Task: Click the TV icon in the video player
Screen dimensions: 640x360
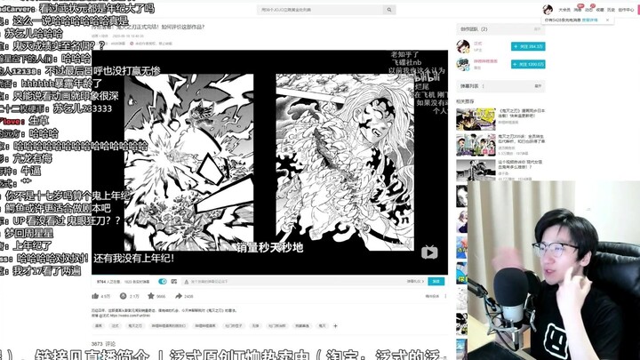Action: point(429,252)
